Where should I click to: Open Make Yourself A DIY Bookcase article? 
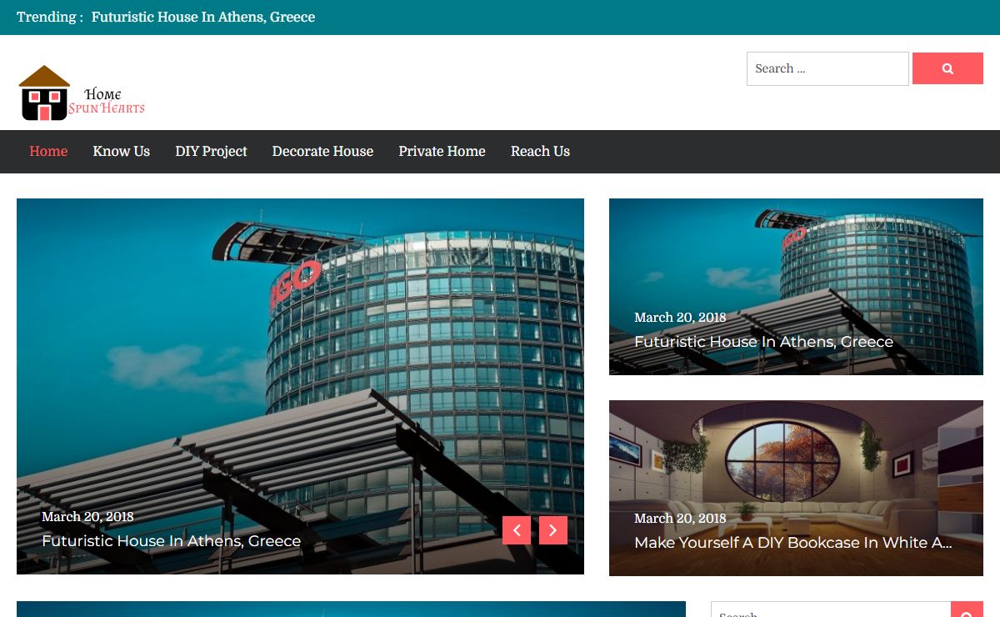pyautogui.click(x=792, y=542)
